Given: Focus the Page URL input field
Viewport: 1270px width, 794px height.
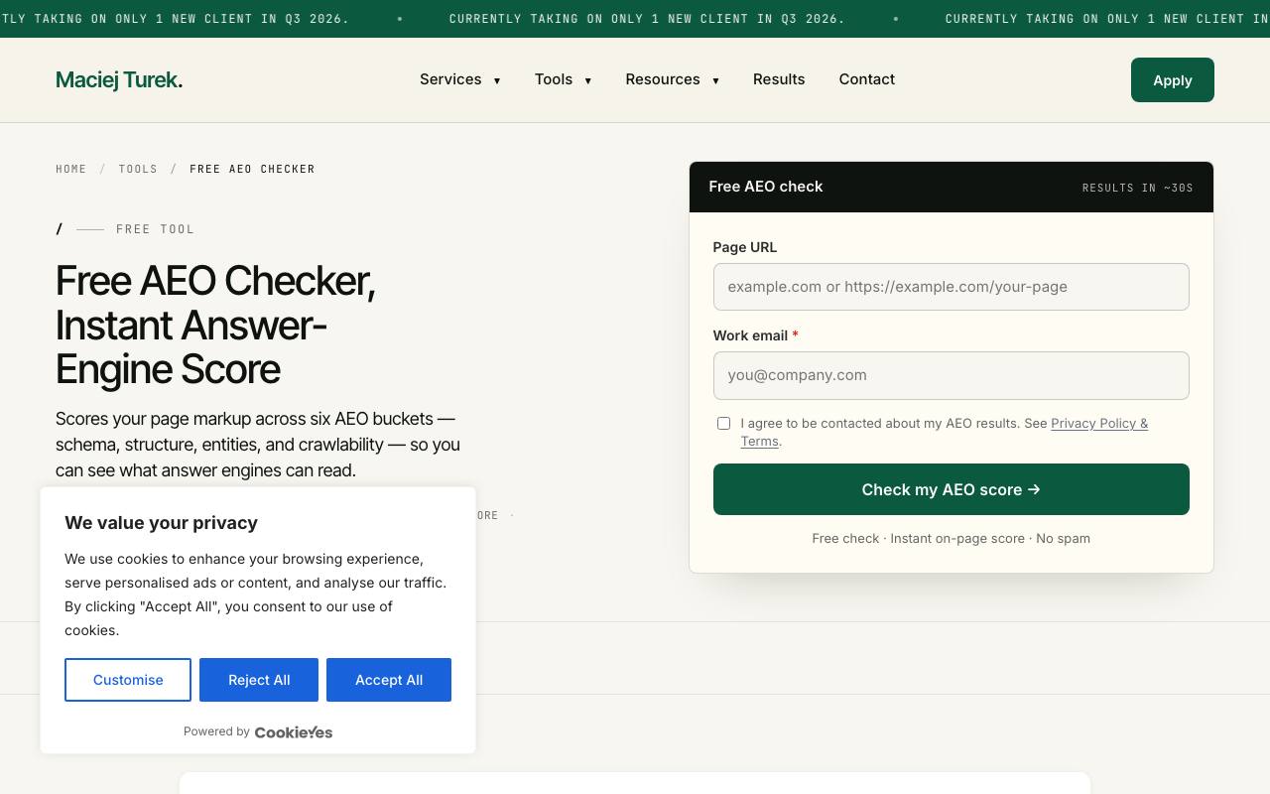Looking at the screenshot, I should click(x=951, y=287).
